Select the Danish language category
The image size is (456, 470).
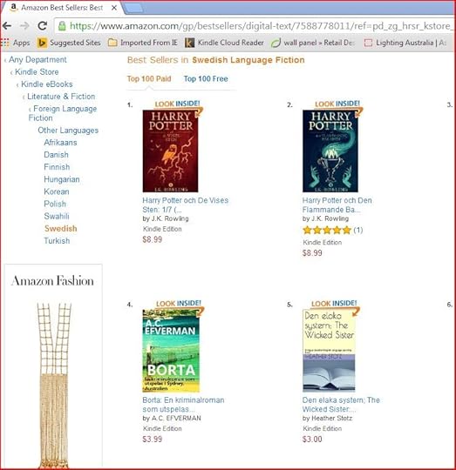coord(56,155)
